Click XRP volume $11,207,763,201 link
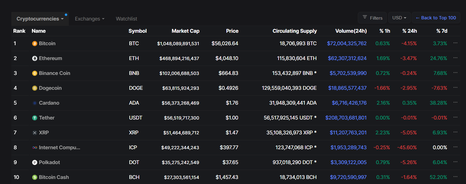This screenshot has width=466, height=184. (x=348, y=133)
